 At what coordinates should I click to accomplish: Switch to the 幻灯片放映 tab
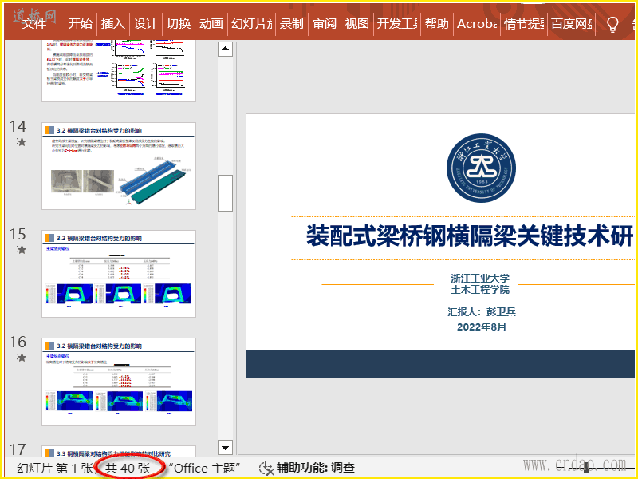point(251,24)
